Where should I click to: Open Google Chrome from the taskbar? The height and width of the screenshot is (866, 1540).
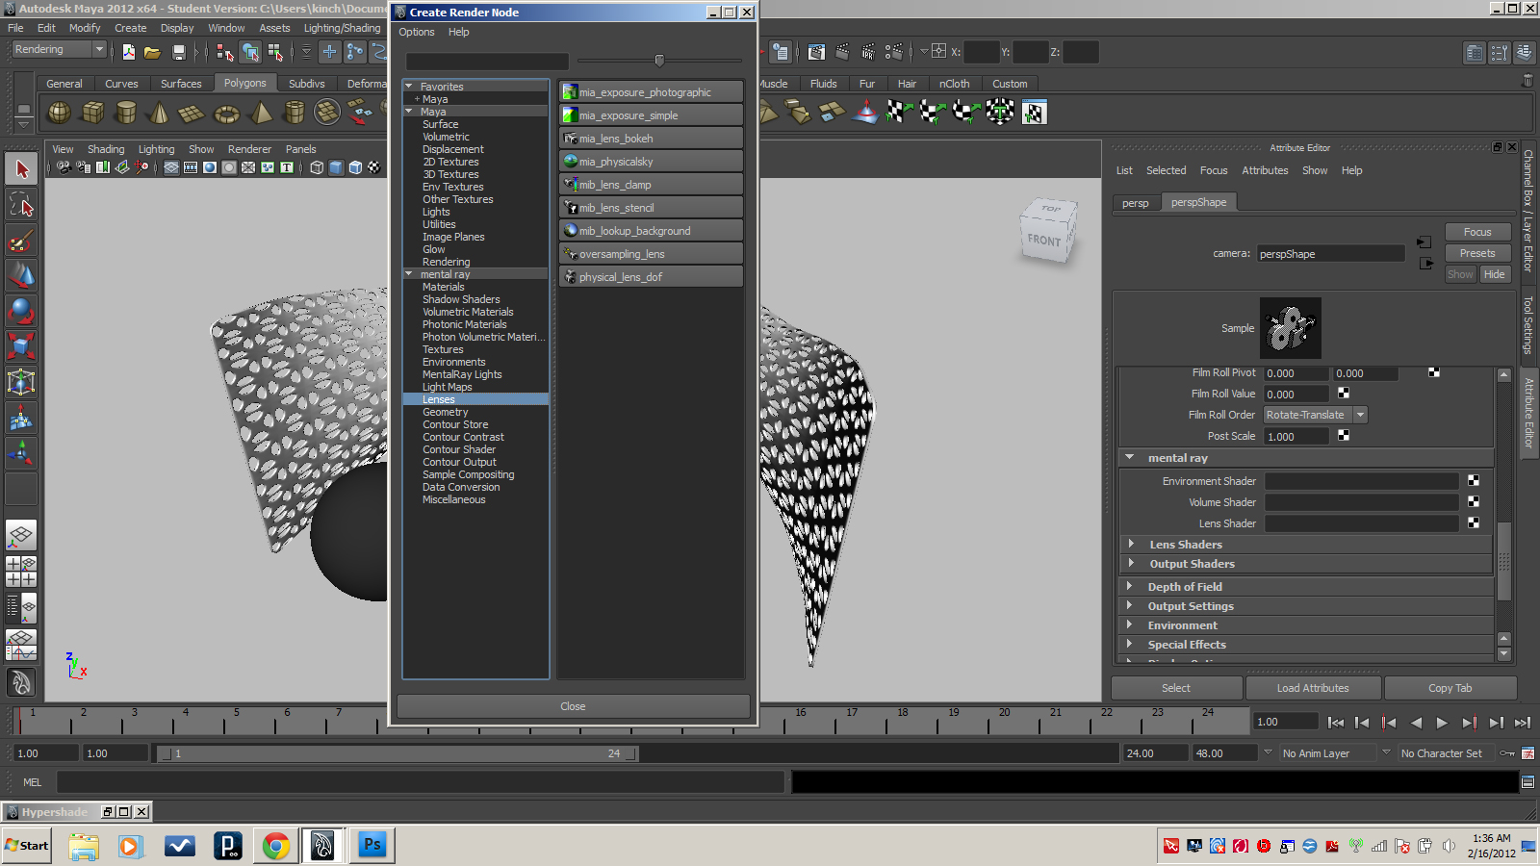tap(276, 846)
